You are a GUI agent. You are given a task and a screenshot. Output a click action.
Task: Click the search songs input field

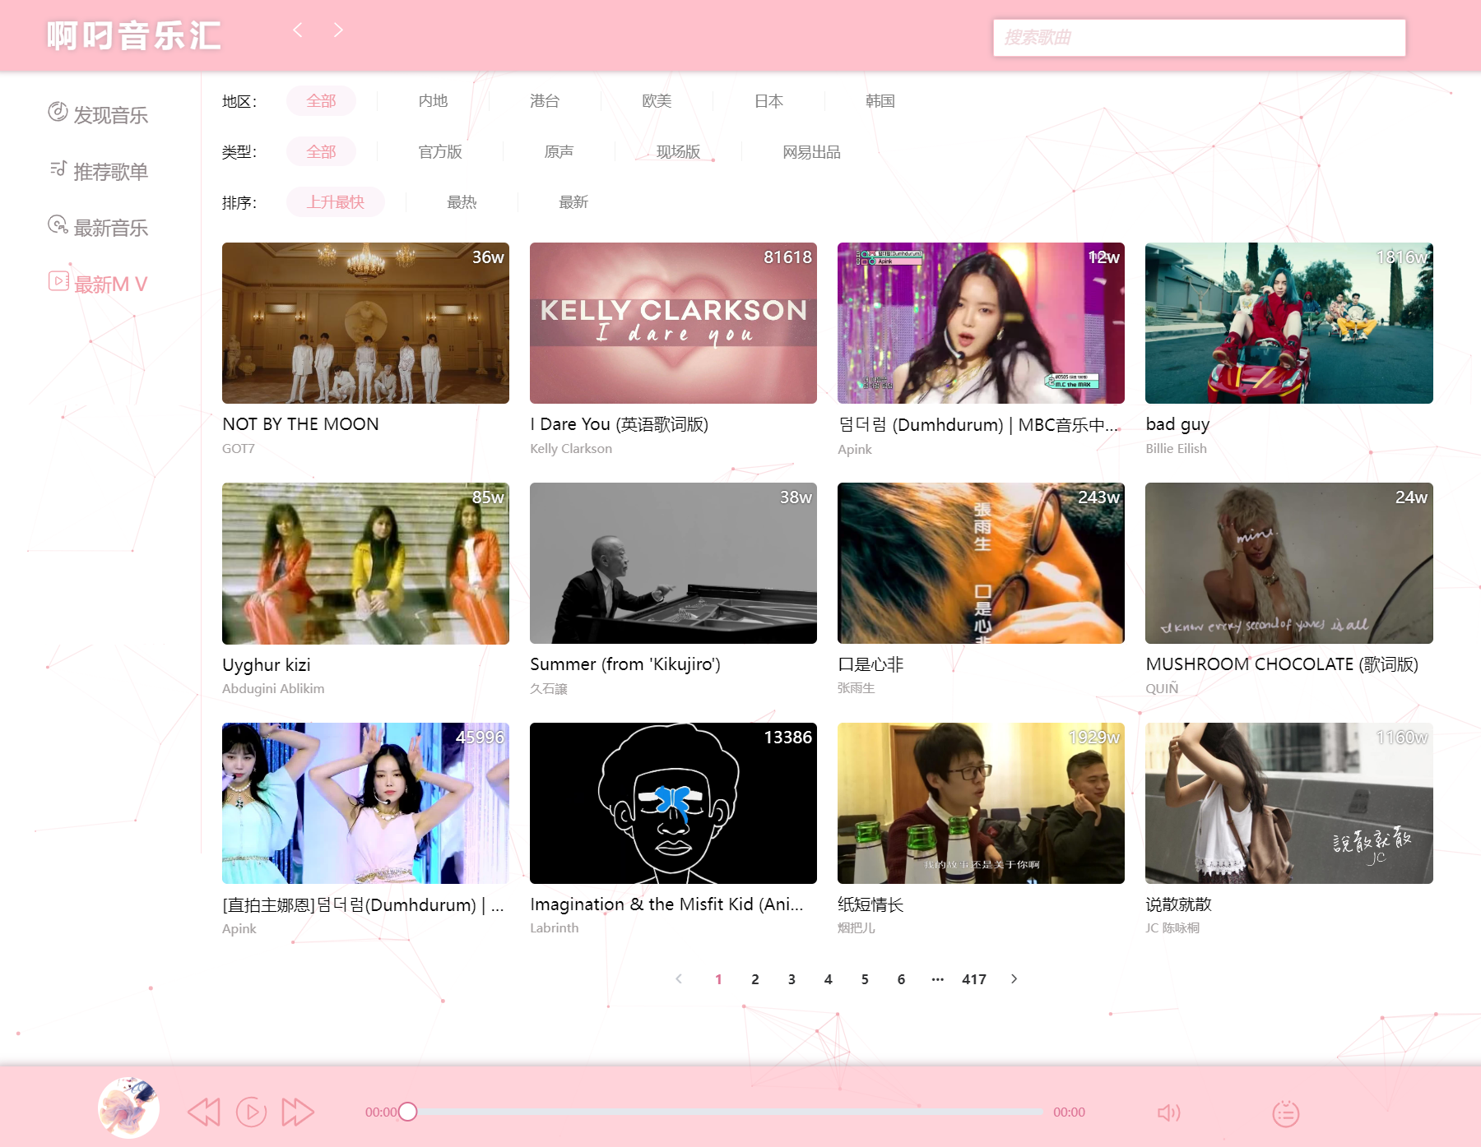click(1199, 38)
